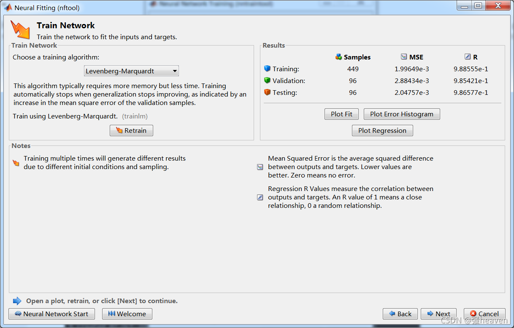The height and width of the screenshot is (328, 514).
Task: Click the Testing MSE value 2.04757e-3
Action: click(411, 92)
